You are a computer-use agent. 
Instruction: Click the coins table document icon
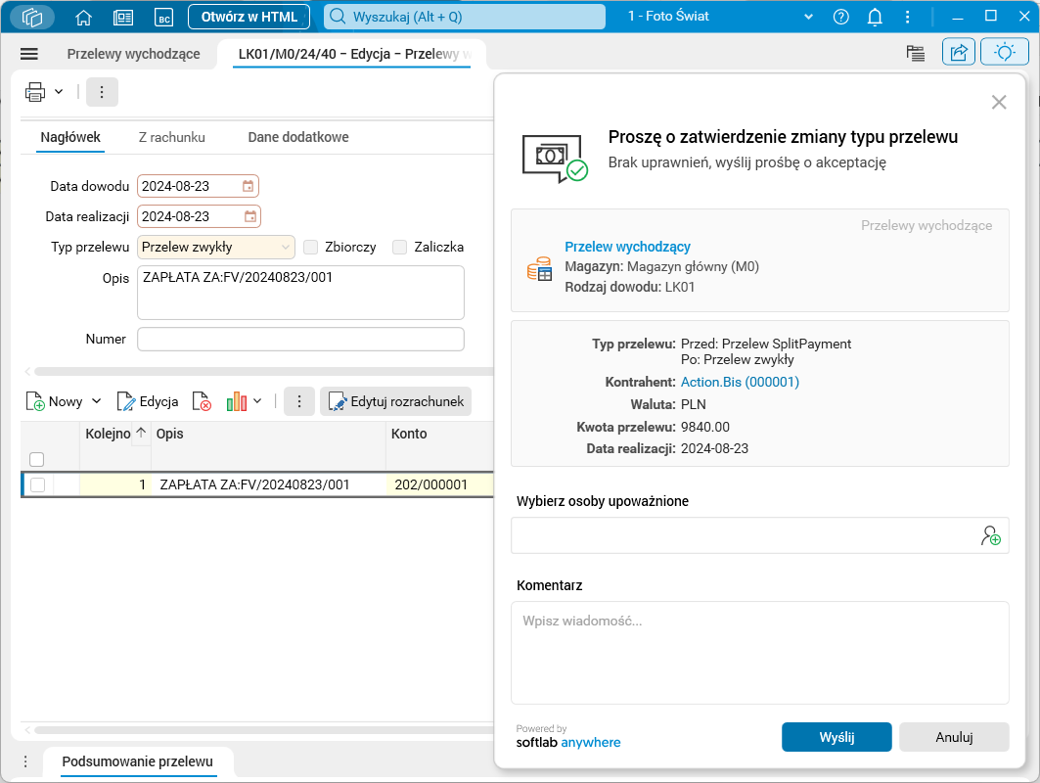tap(539, 268)
